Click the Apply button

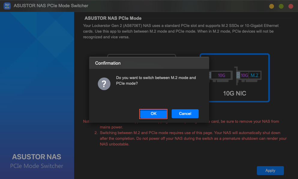pos(270,170)
